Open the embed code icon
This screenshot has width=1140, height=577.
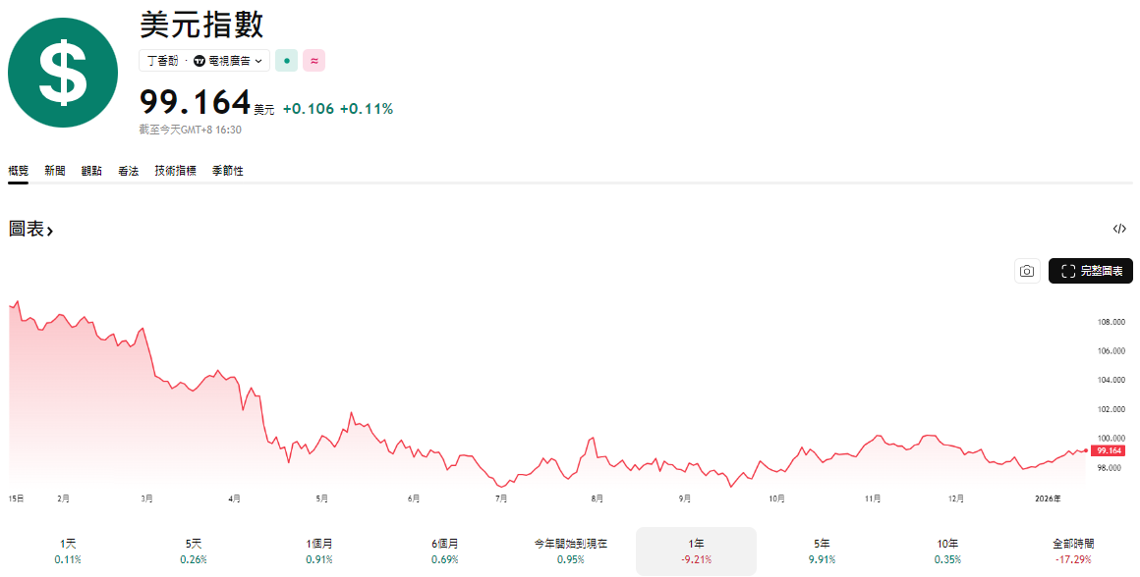point(1118,229)
